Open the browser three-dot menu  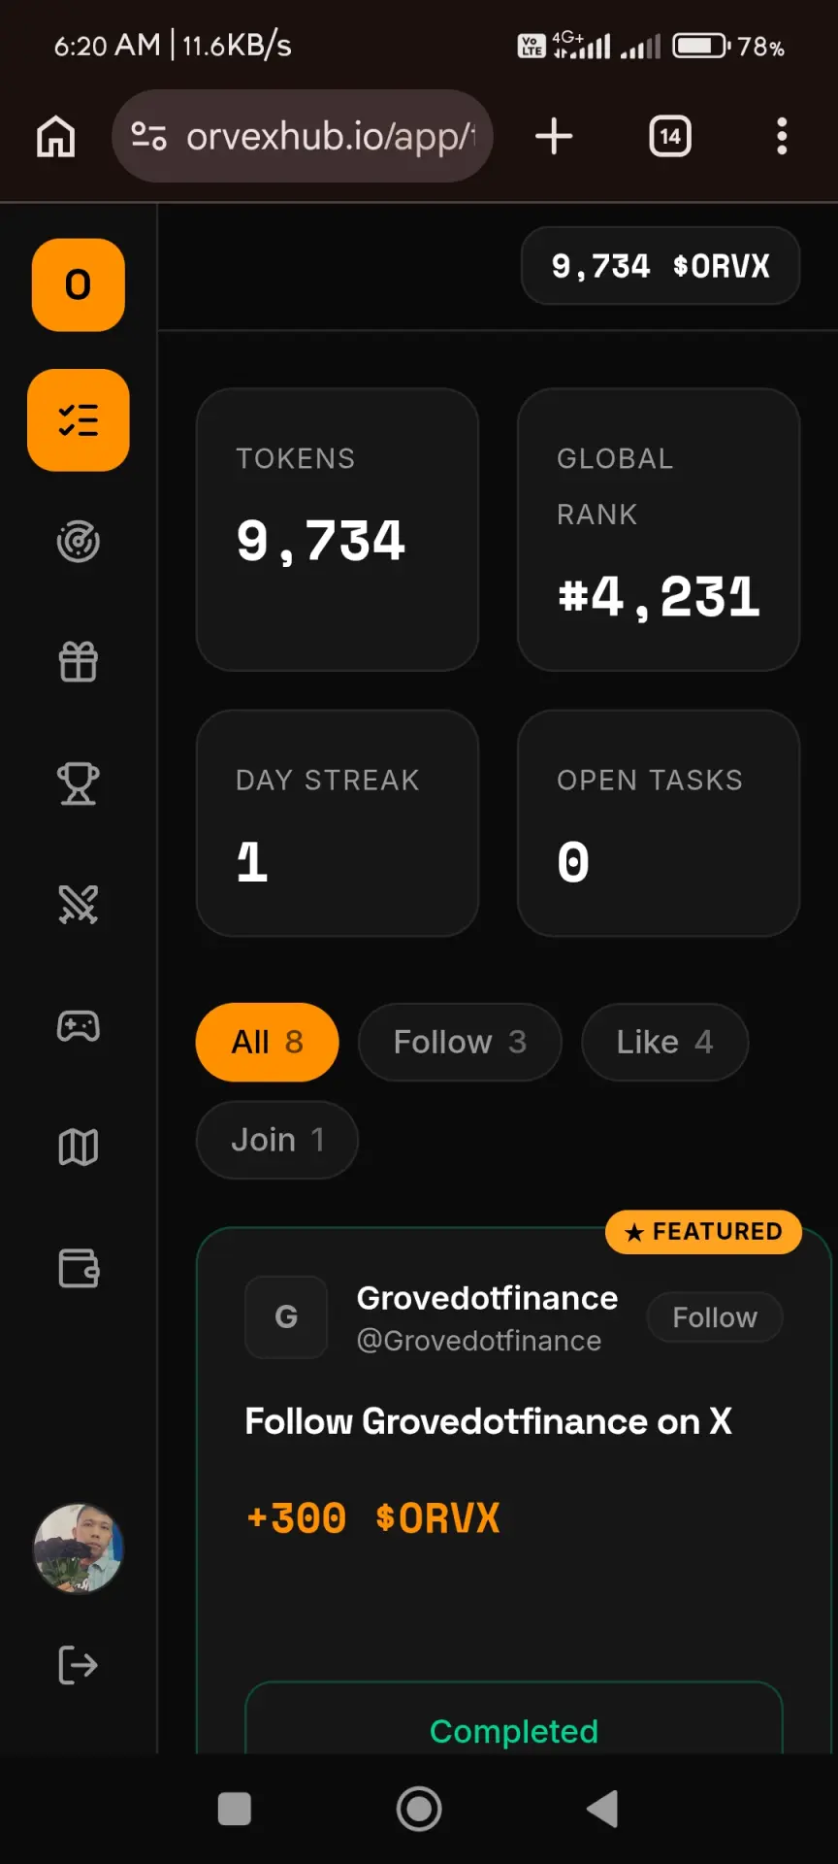click(x=782, y=136)
